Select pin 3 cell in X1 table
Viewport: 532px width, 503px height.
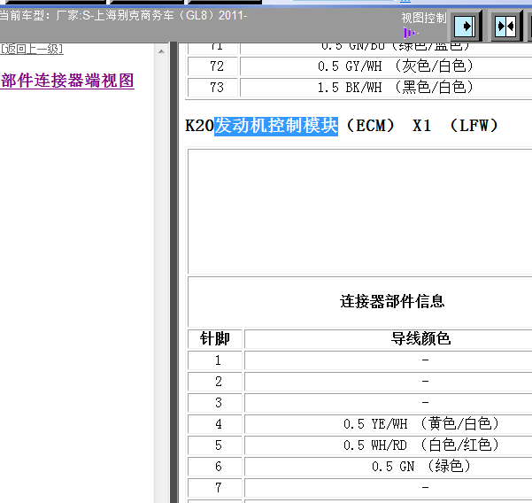(215, 403)
